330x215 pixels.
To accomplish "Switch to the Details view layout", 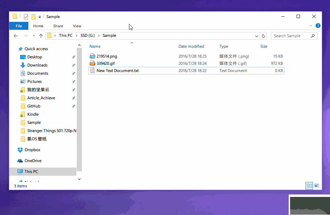I will pos(309,186).
